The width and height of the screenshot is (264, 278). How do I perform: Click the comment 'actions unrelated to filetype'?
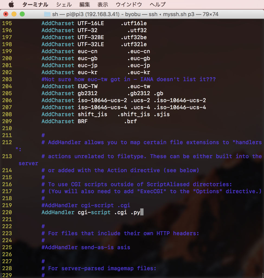click(152, 156)
